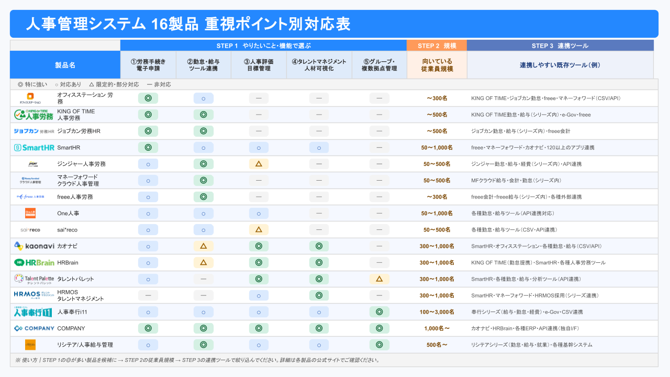Click the ― 非対応 legend entry
The width and height of the screenshot is (670, 377).
[x=159, y=84]
